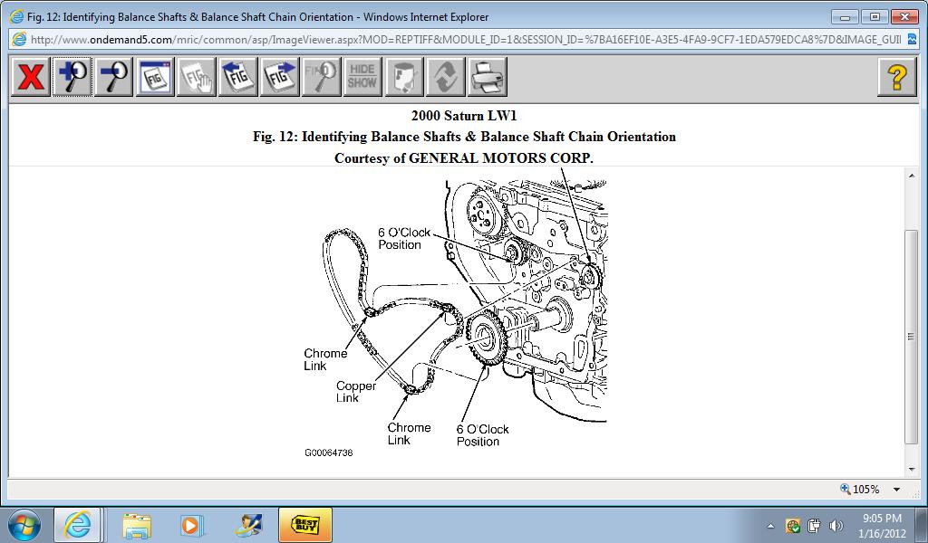Screen dimensions: 928x543
Task: Launch Windows Media Player from the taskbar
Action: tap(190, 525)
